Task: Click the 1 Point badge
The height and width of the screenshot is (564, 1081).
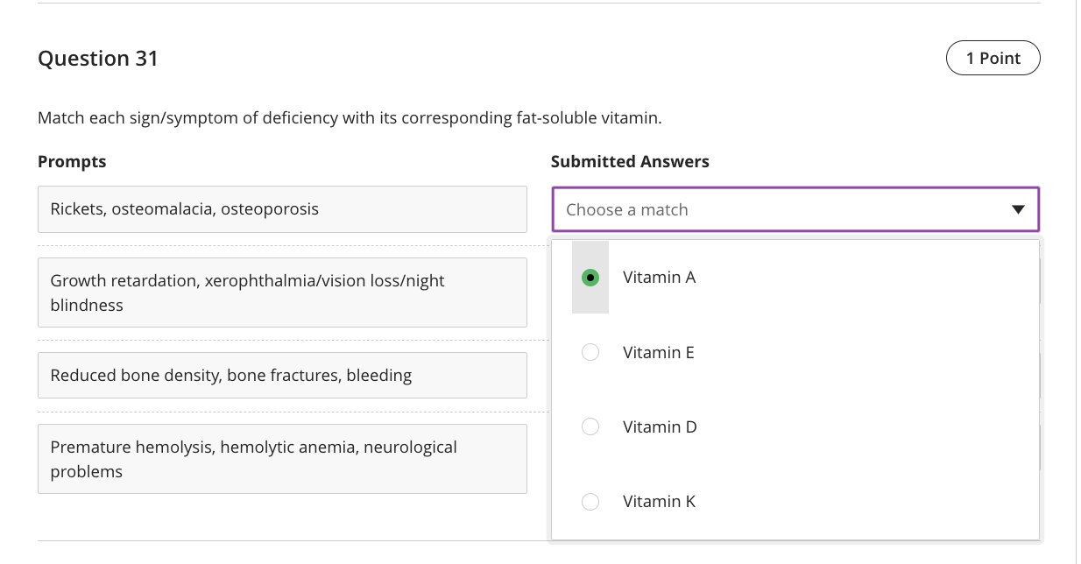Action: pos(993,57)
